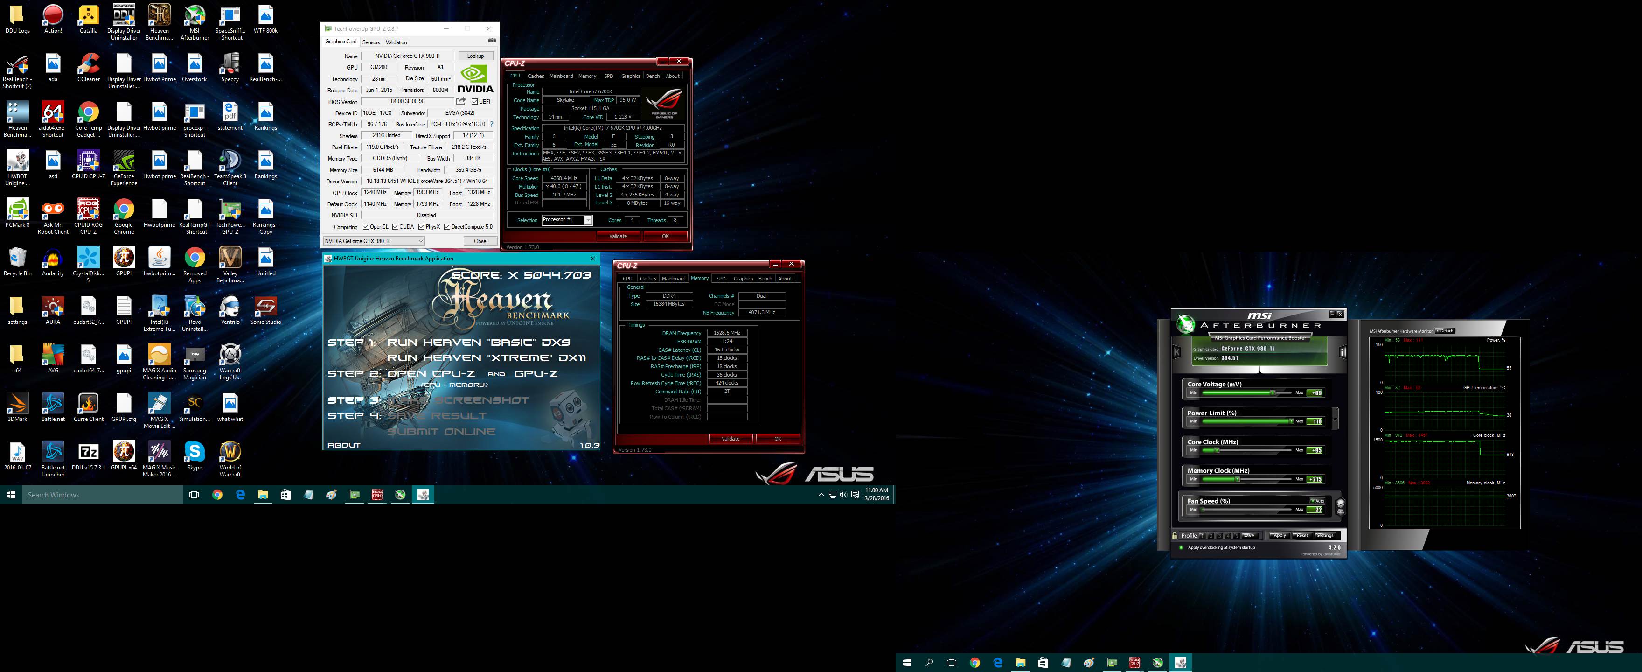Screen dimensions: 1642x672
Task: Toggle Auto fan speed in Afterburner
Action: [1317, 500]
